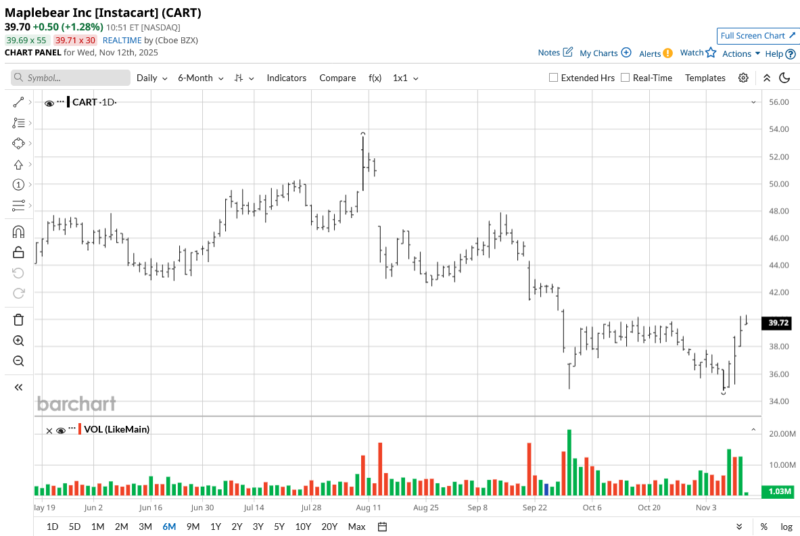Open VOL indicator more options dots
This screenshot has width=800, height=536.
pyautogui.click(x=72, y=429)
